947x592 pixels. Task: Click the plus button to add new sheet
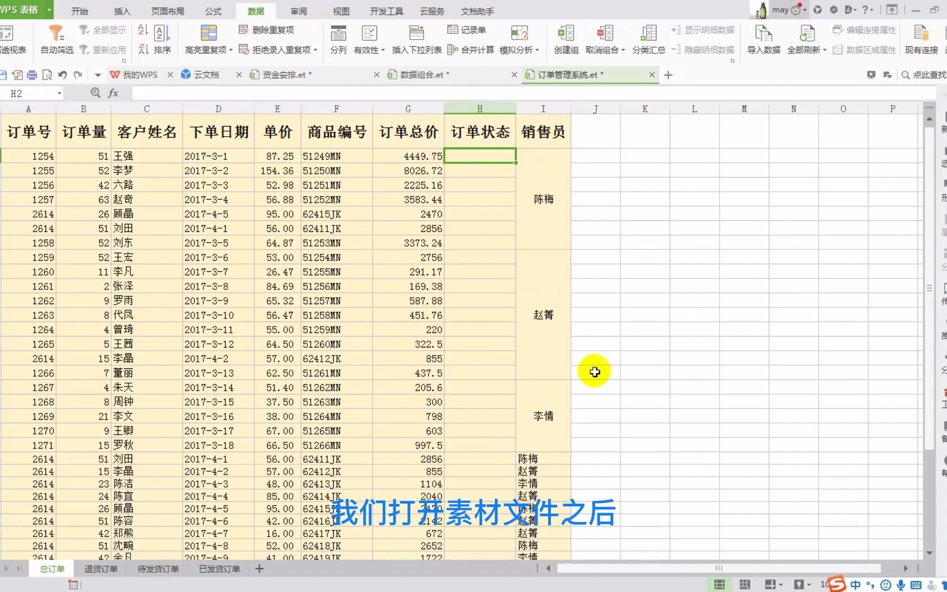tap(258, 568)
